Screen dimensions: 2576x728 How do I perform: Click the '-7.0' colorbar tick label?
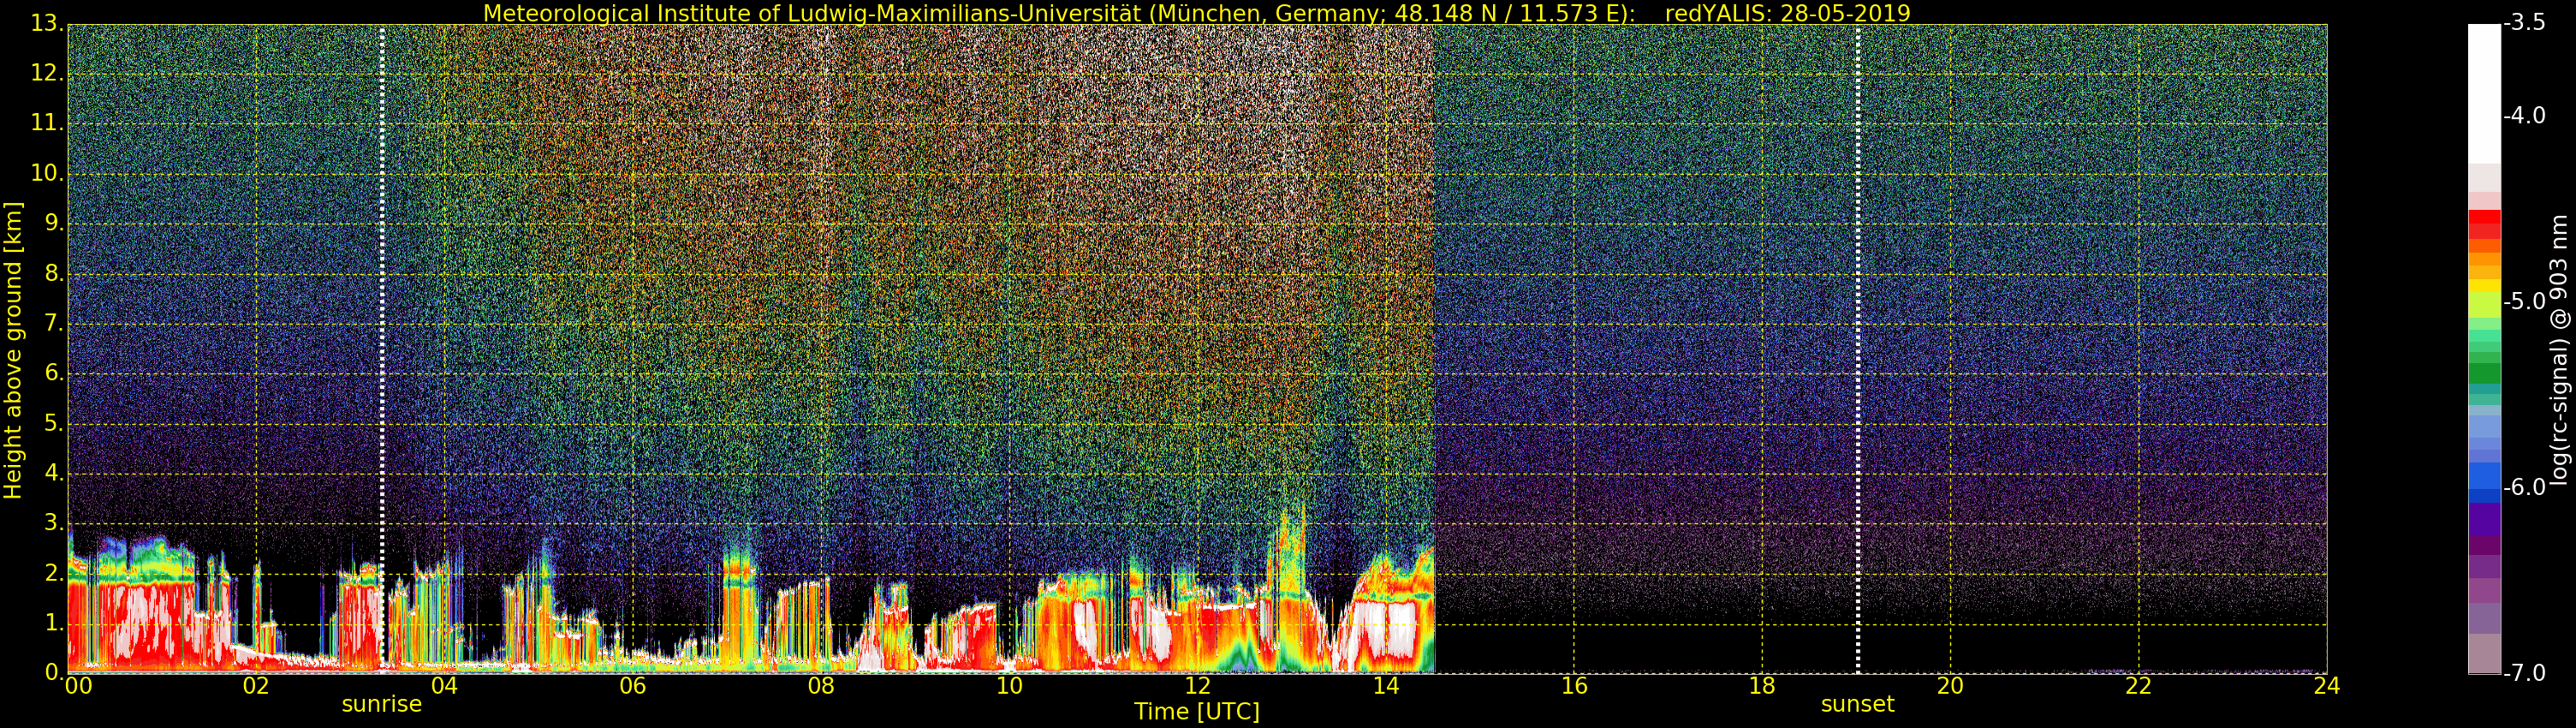[x=2525, y=674]
